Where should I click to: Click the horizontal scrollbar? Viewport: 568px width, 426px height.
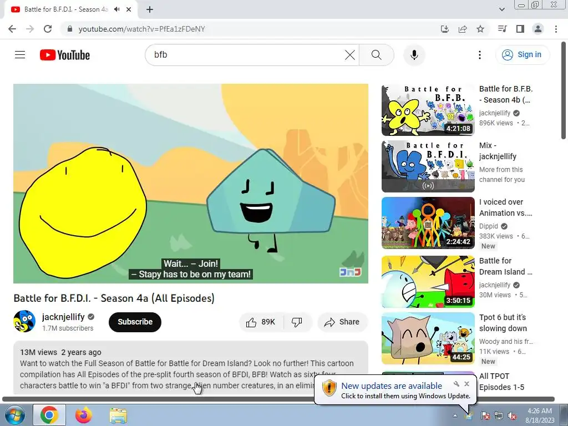[278, 399]
